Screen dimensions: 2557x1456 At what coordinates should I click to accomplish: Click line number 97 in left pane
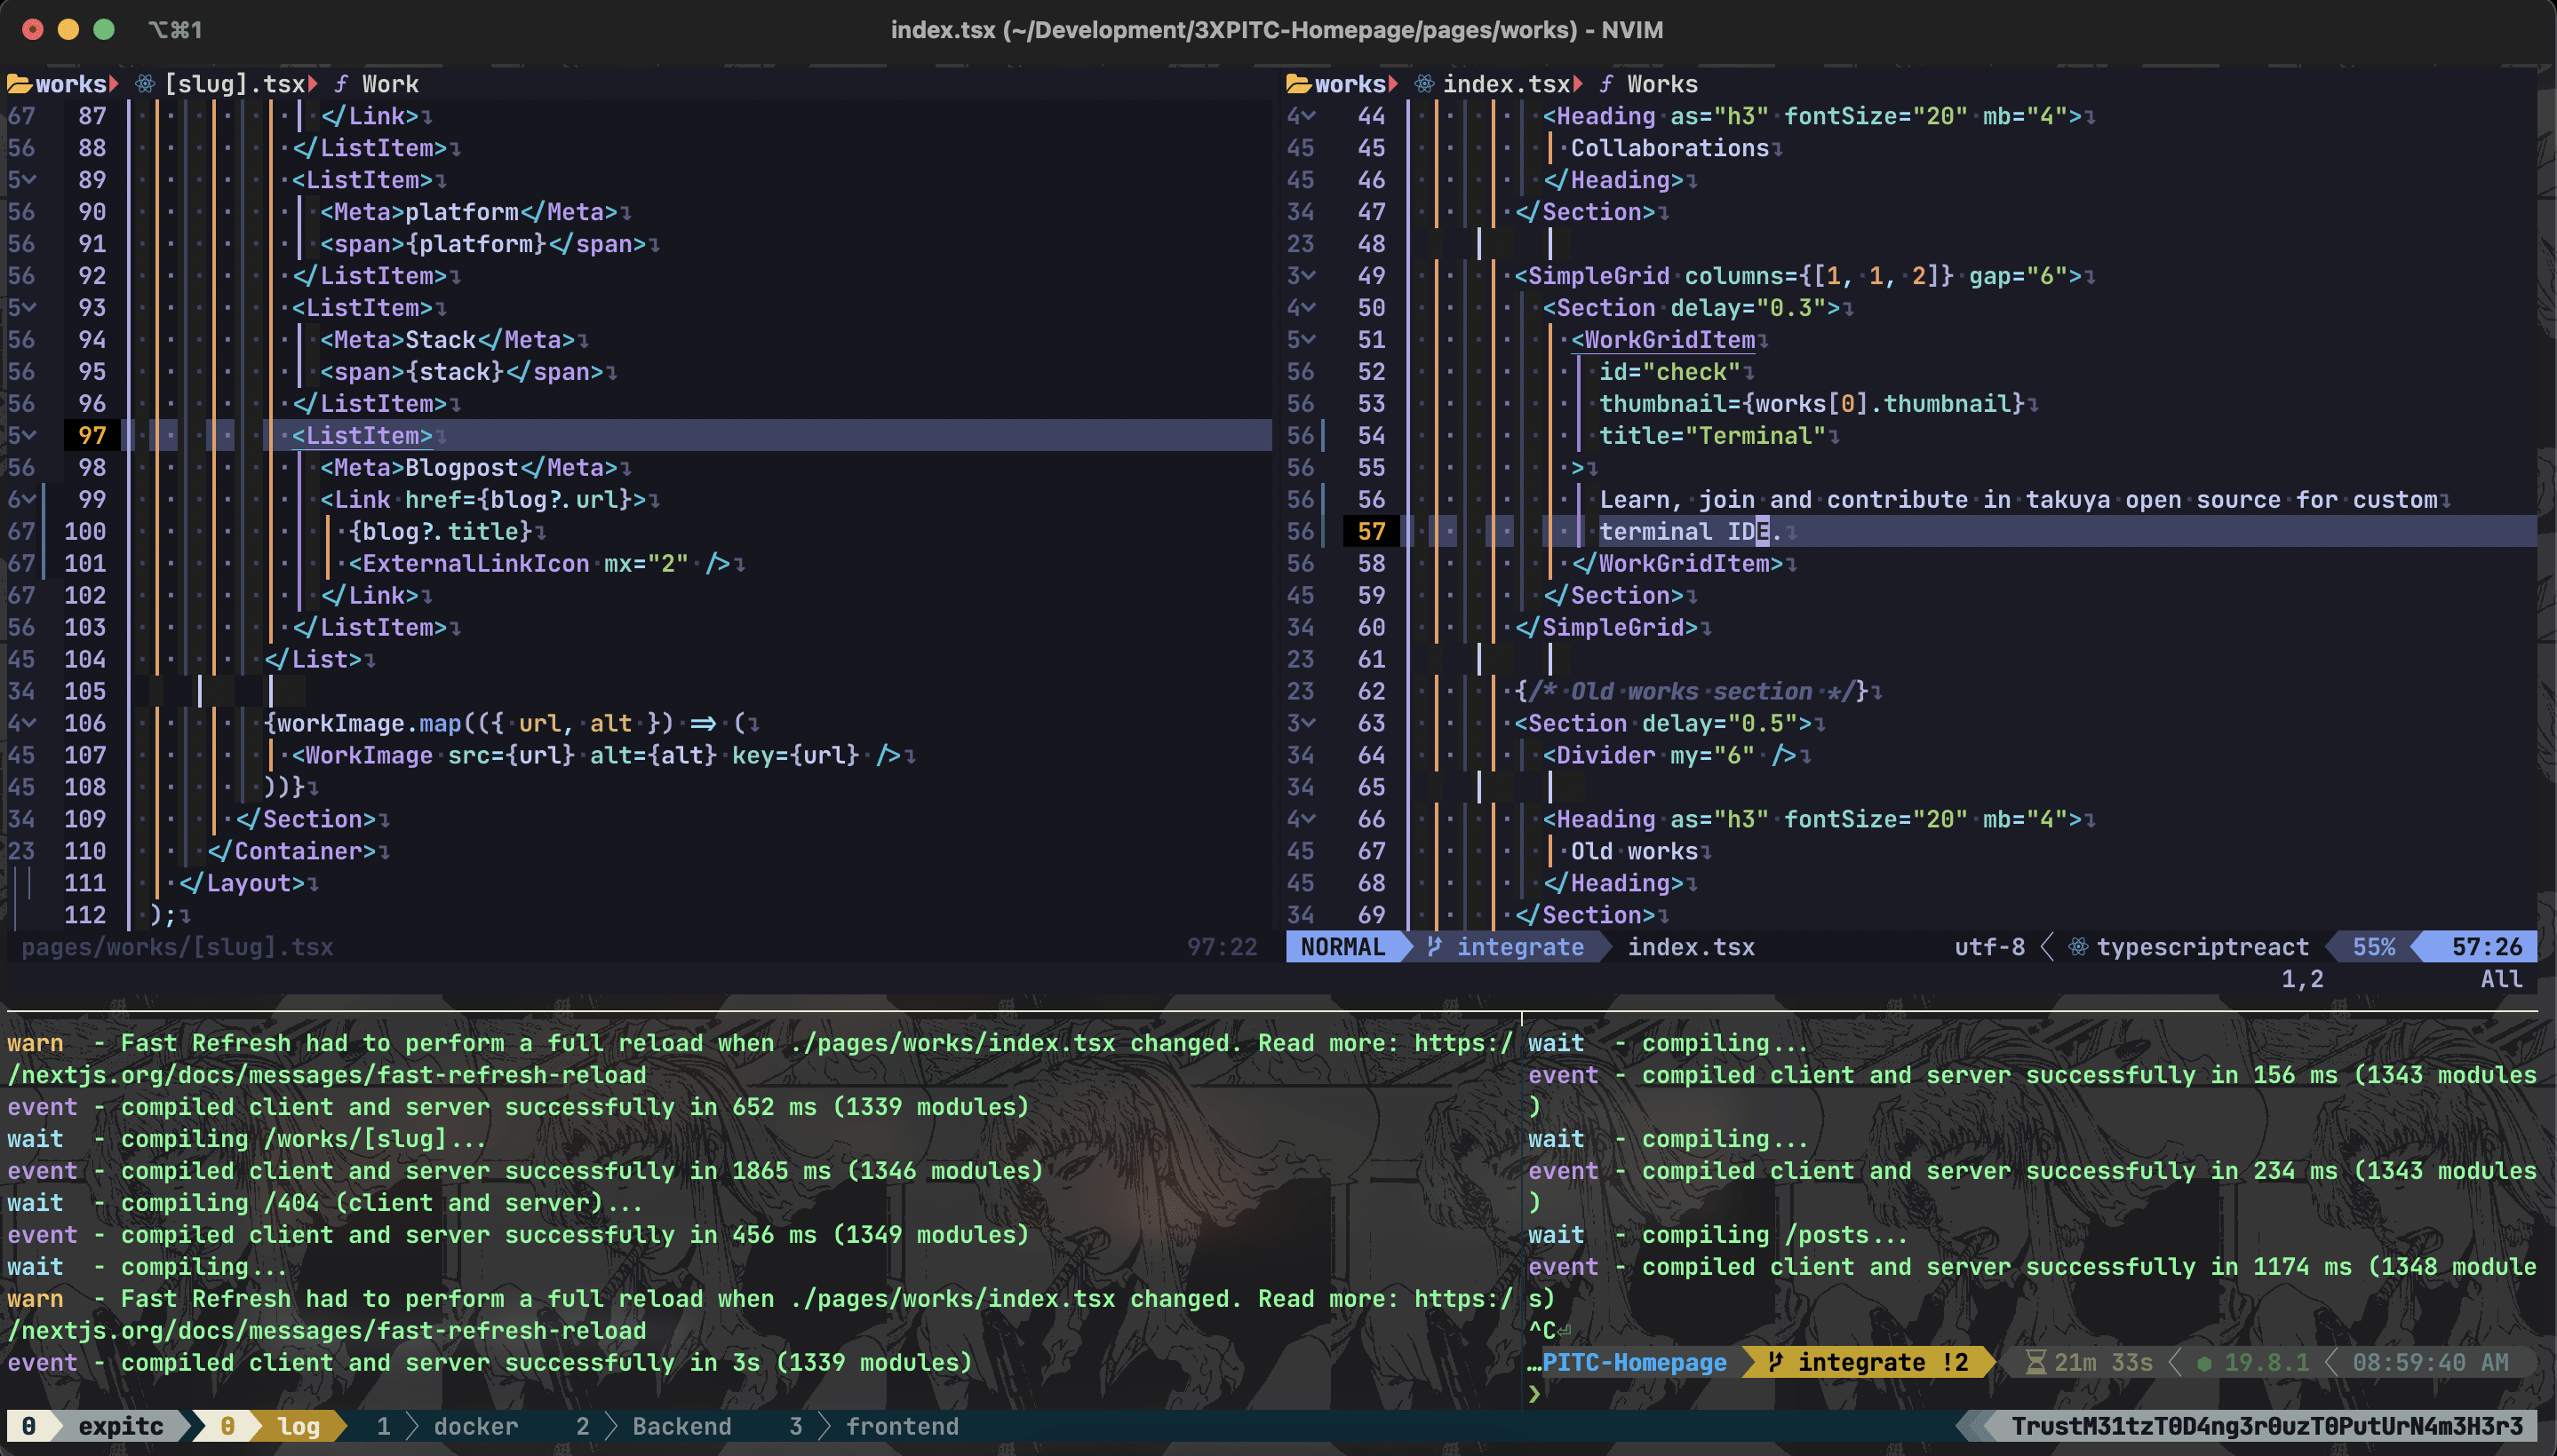click(x=92, y=436)
